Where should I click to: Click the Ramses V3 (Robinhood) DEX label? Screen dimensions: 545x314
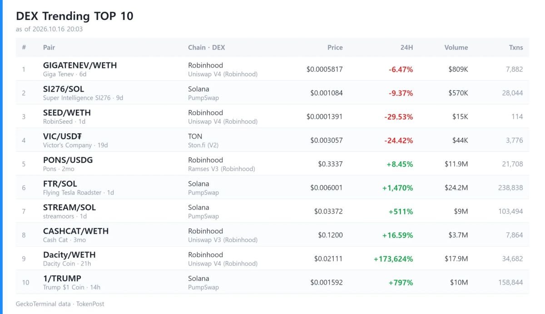click(x=222, y=169)
